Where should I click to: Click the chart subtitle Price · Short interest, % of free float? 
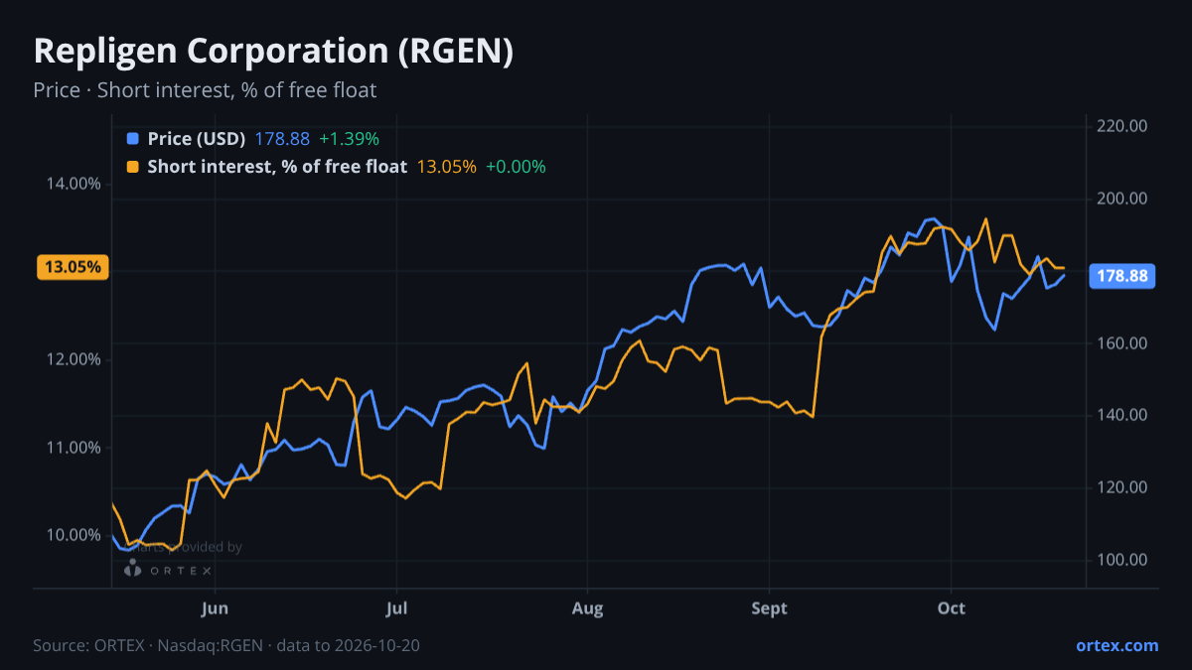[205, 90]
